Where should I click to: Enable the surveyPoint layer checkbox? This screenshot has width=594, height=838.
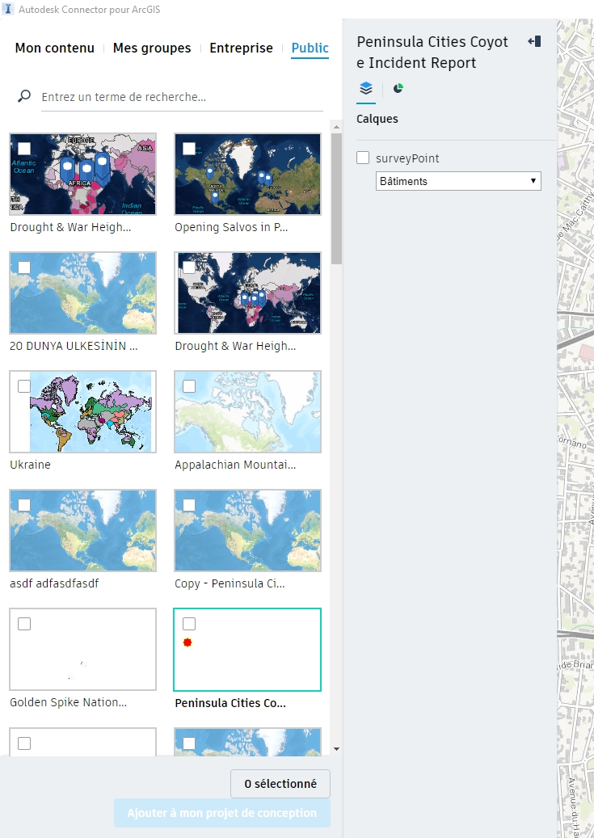pyautogui.click(x=363, y=158)
